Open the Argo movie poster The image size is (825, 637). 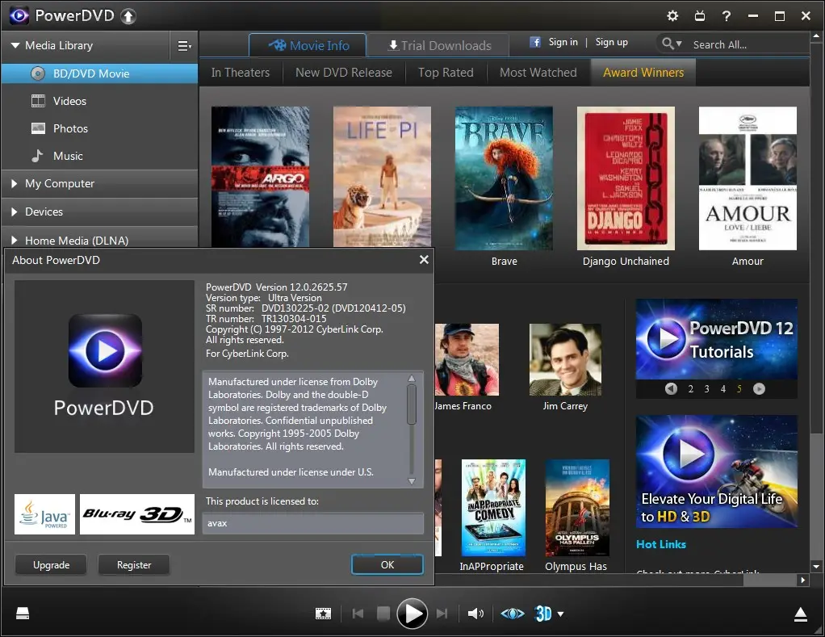[x=261, y=177]
